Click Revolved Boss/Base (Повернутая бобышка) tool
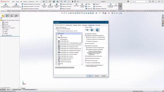Image resolution: width=164 pixels, height=92 pixels. (16, 6)
